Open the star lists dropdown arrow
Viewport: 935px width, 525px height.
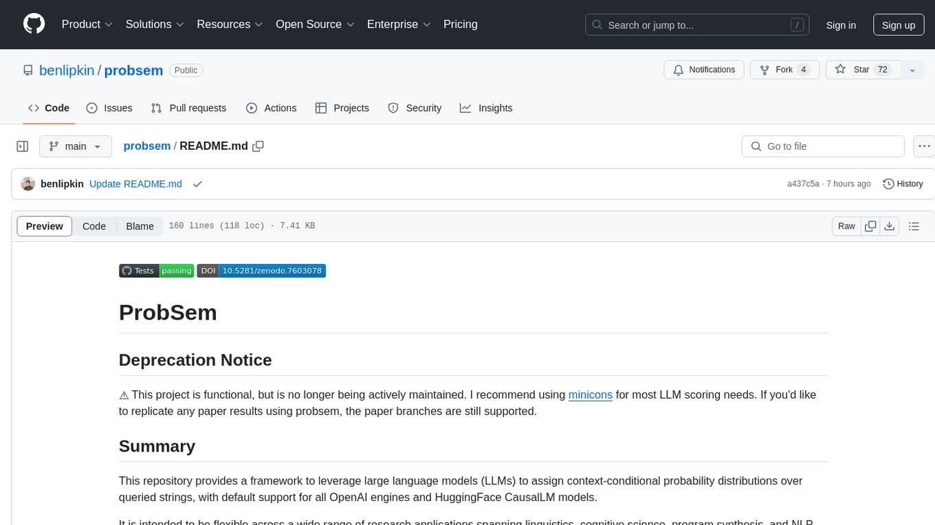tap(912, 69)
